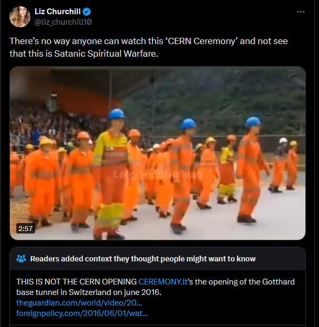
Task: Click the community notes people icon
Action: pos(21,258)
